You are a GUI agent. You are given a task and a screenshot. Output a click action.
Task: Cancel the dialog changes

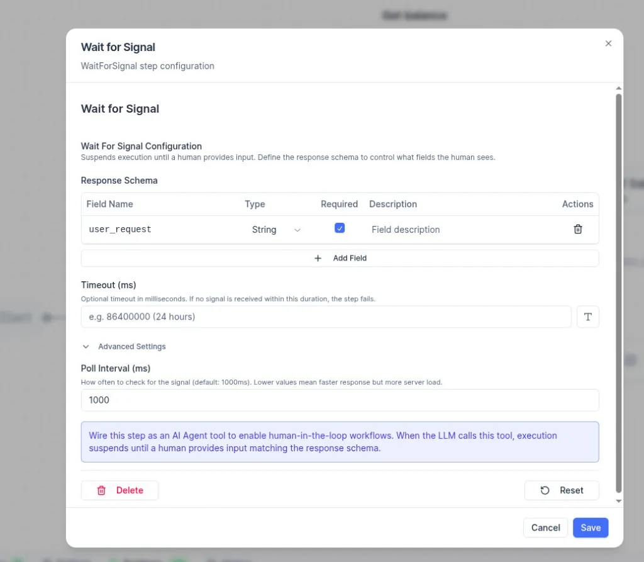click(x=545, y=527)
